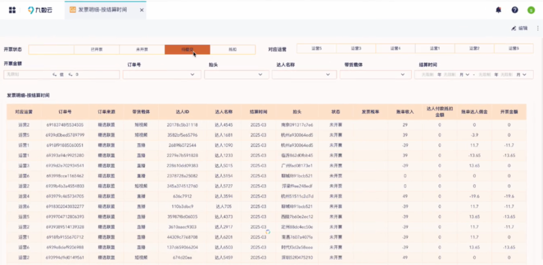Open the app grid menu icon
This screenshot has width=543, height=265.
(12, 10)
